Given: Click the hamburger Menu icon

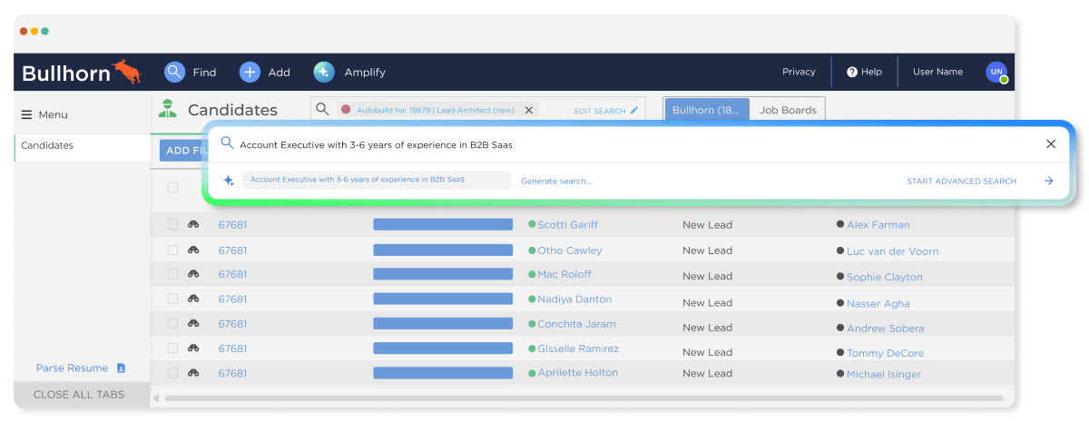Looking at the screenshot, I should click(x=26, y=115).
